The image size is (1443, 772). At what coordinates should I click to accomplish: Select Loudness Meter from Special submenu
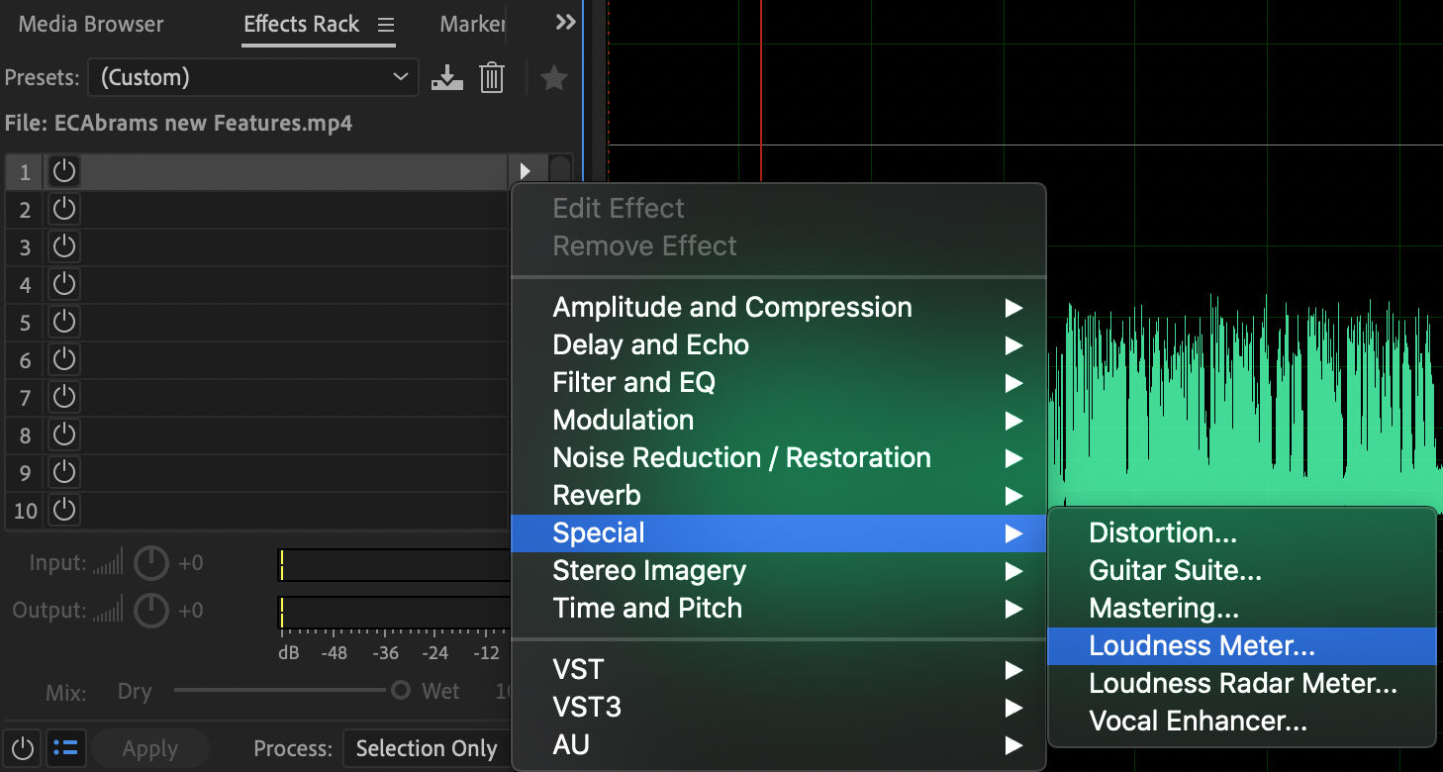1202,645
